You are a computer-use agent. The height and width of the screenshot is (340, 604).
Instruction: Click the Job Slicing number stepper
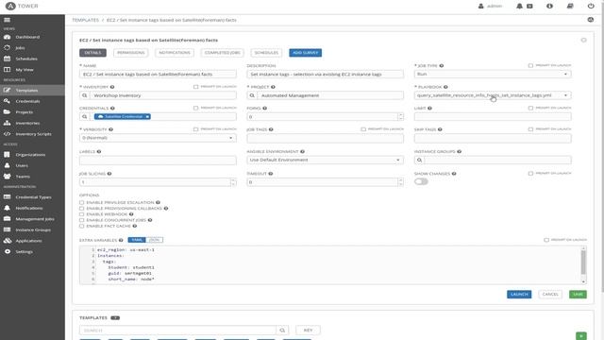click(x=233, y=182)
